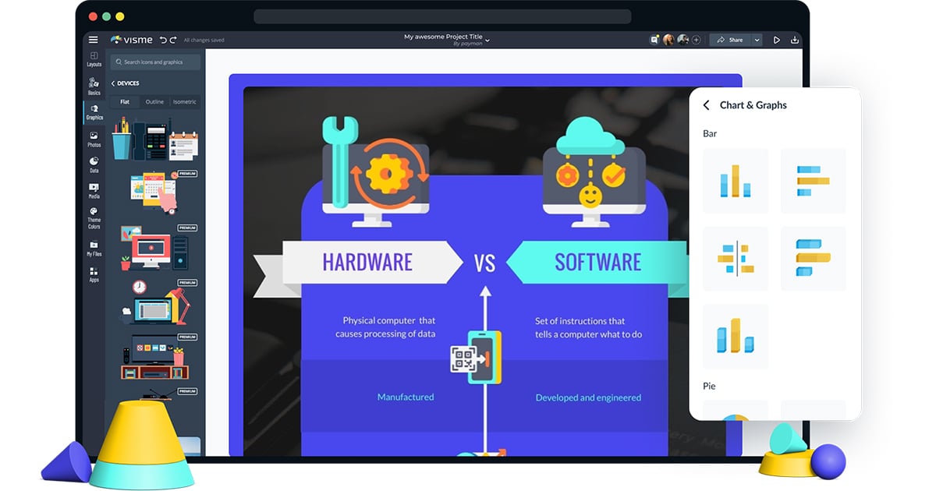Open the Share options dropdown chevron
The height and width of the screenshot is (491, 936).
click(757, 40)
